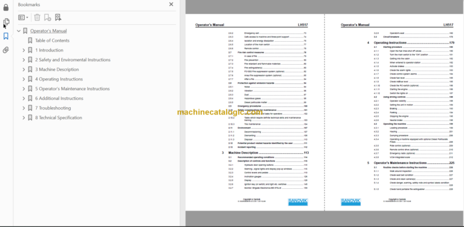Viewport: 464px width, 227px height.
Task: Click bookmark icon beside Operator's Manual root
Action: [x=25, y=31]
